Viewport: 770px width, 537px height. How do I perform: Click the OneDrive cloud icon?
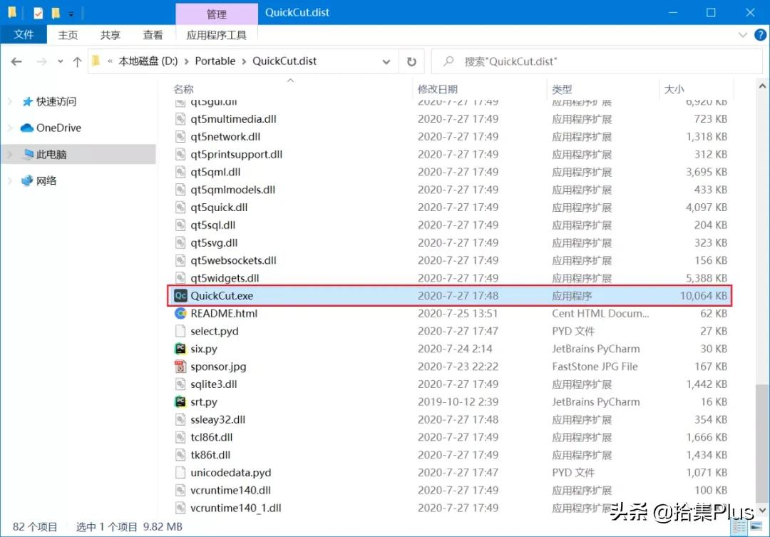click(27, 128)
